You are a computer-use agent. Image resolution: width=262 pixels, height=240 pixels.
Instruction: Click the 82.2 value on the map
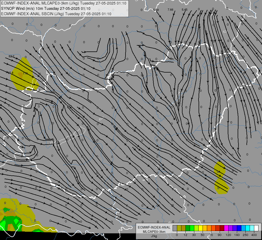(x=11, y=57)
